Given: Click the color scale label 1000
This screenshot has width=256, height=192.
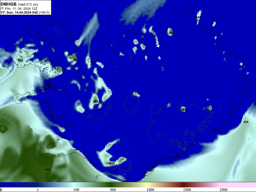Looking at the screenshot, I should point(150,190).
